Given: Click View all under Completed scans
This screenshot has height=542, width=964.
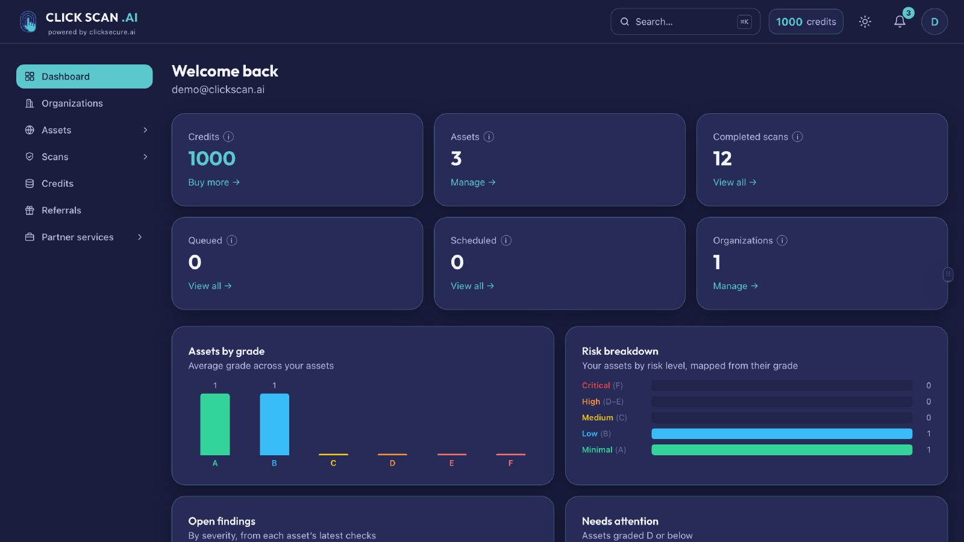Looking at the screenshot, I should pos(734,182).
